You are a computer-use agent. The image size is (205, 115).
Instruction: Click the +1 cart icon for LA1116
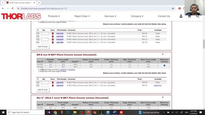[x=38, y=33]
